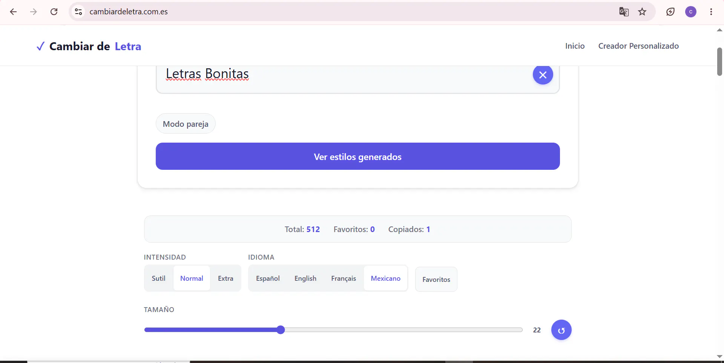Open the browser extension icon next to the profile

(670, 12)
